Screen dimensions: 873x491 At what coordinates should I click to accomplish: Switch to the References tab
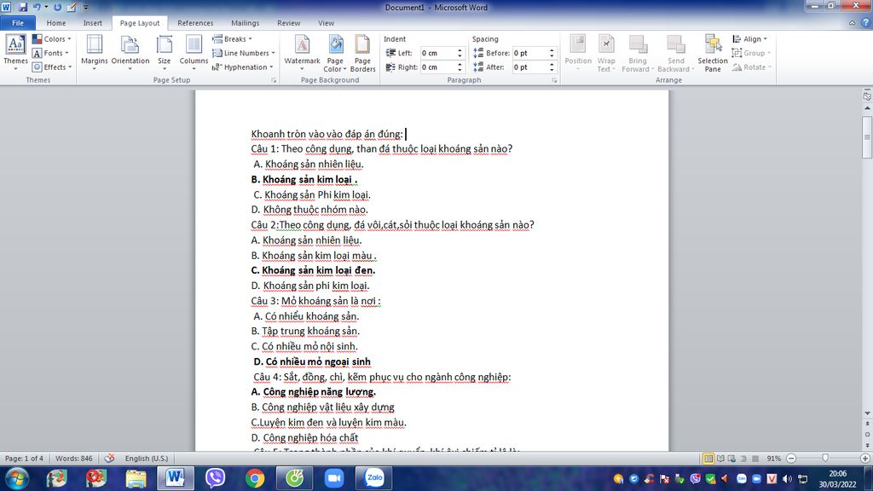pyautogui.click(x=195, y=23)
